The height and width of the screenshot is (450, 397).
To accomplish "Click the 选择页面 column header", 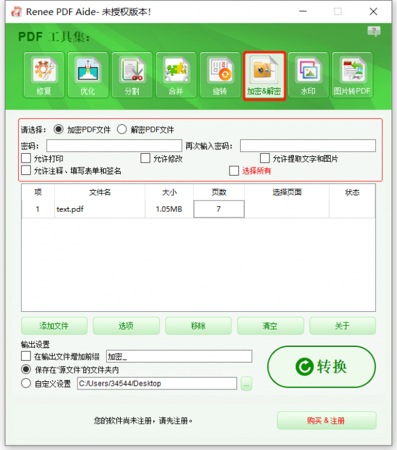I will tap(287, 192).
